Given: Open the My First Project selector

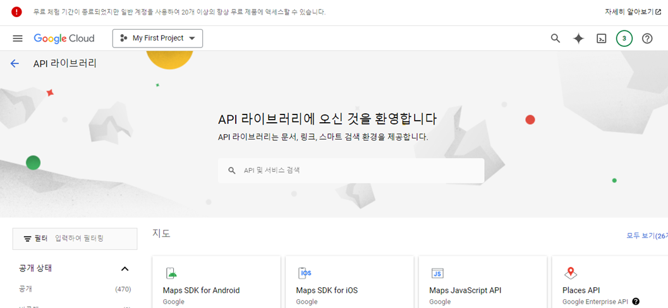Looking at the screenshot, I should click(157, 39).
